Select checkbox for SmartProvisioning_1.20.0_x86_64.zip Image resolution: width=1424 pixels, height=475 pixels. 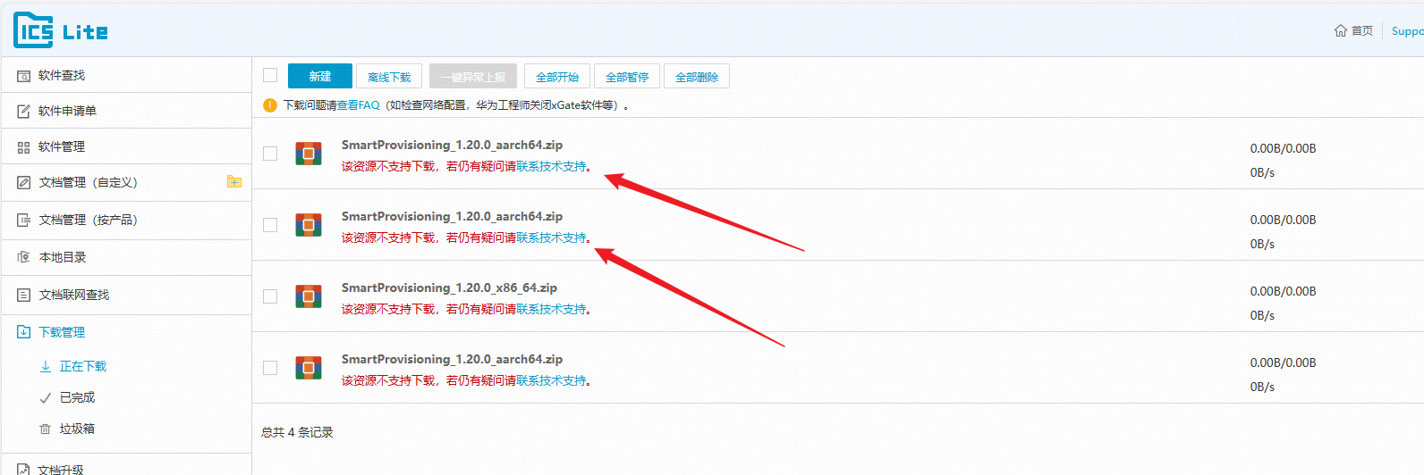click(x=270, y=296)
